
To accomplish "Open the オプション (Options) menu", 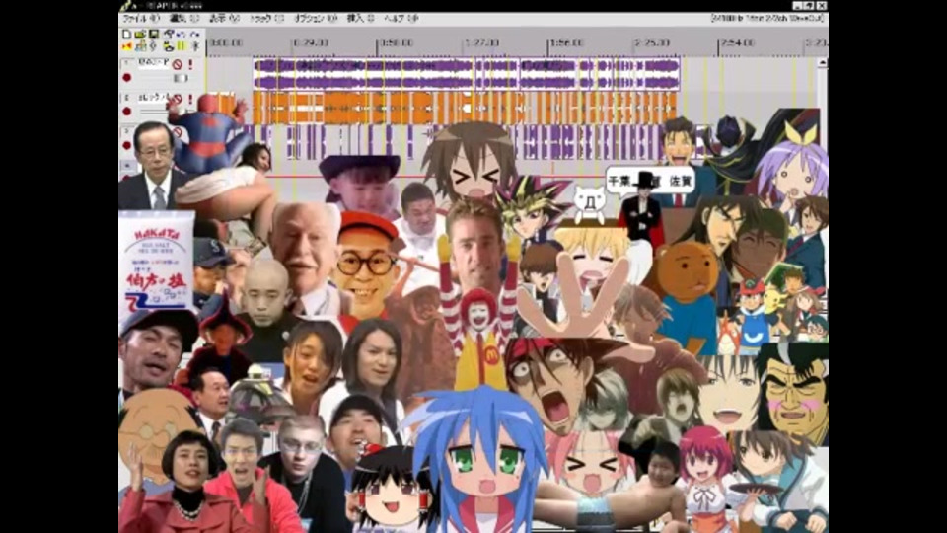I will (x=316, y=18).
